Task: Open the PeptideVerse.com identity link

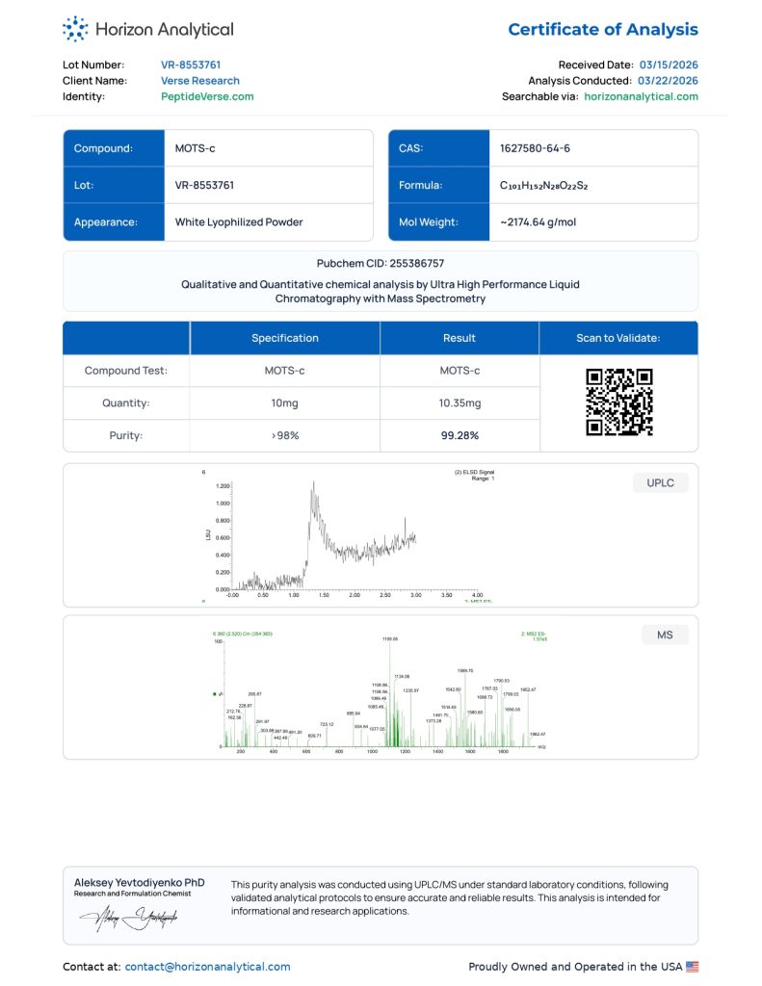Action: pyautogui.click(x=207, y=96)
